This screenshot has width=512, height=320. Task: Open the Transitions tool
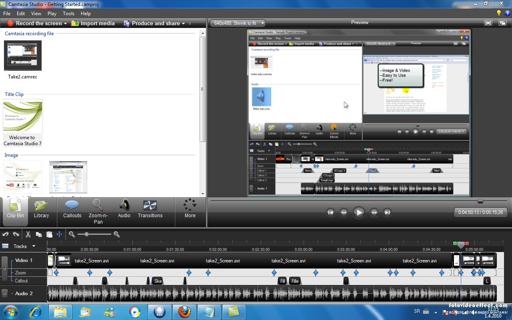(x=150, y=209)
